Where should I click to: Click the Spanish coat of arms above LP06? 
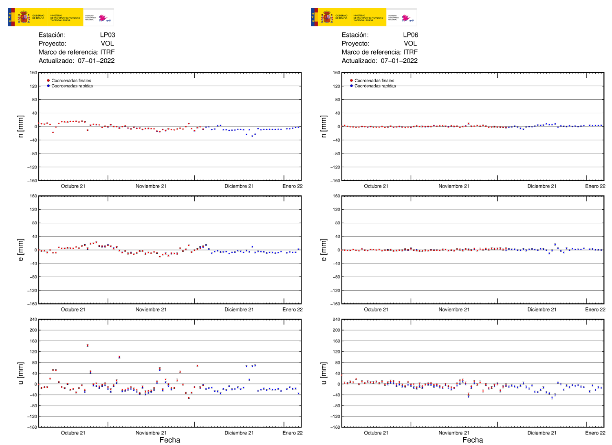point(327,18)
